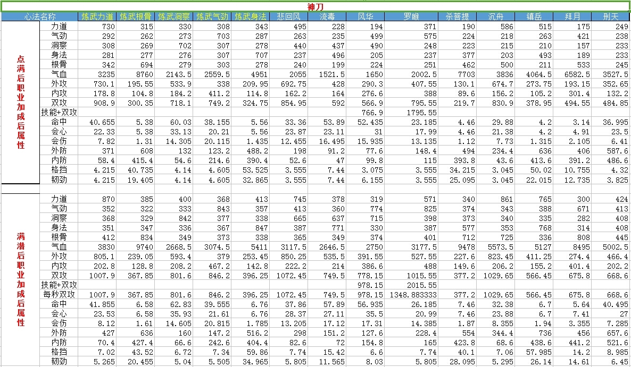Click the 炼武气劲 会伤 value 20.815

pos(212,323)
